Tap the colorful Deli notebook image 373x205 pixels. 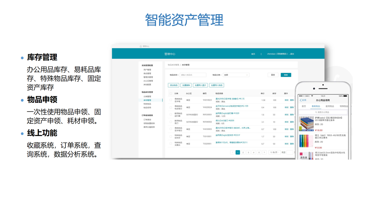pos(306,141)
